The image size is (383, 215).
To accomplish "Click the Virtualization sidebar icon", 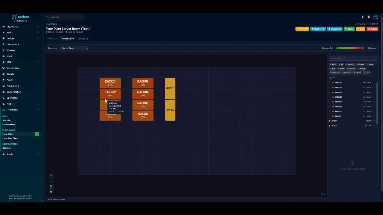I will 3,68.
